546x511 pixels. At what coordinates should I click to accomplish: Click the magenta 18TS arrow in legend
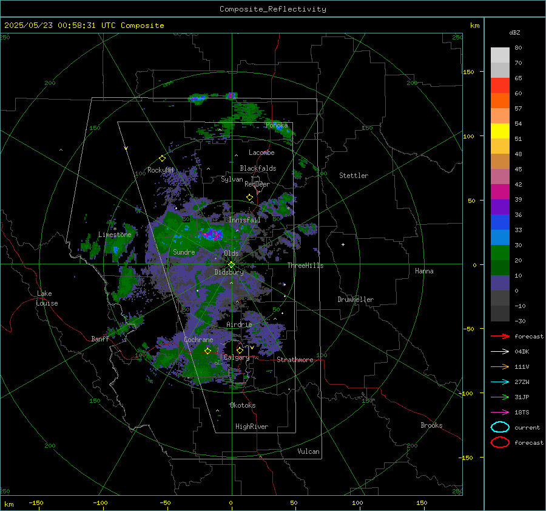(500, 413)
